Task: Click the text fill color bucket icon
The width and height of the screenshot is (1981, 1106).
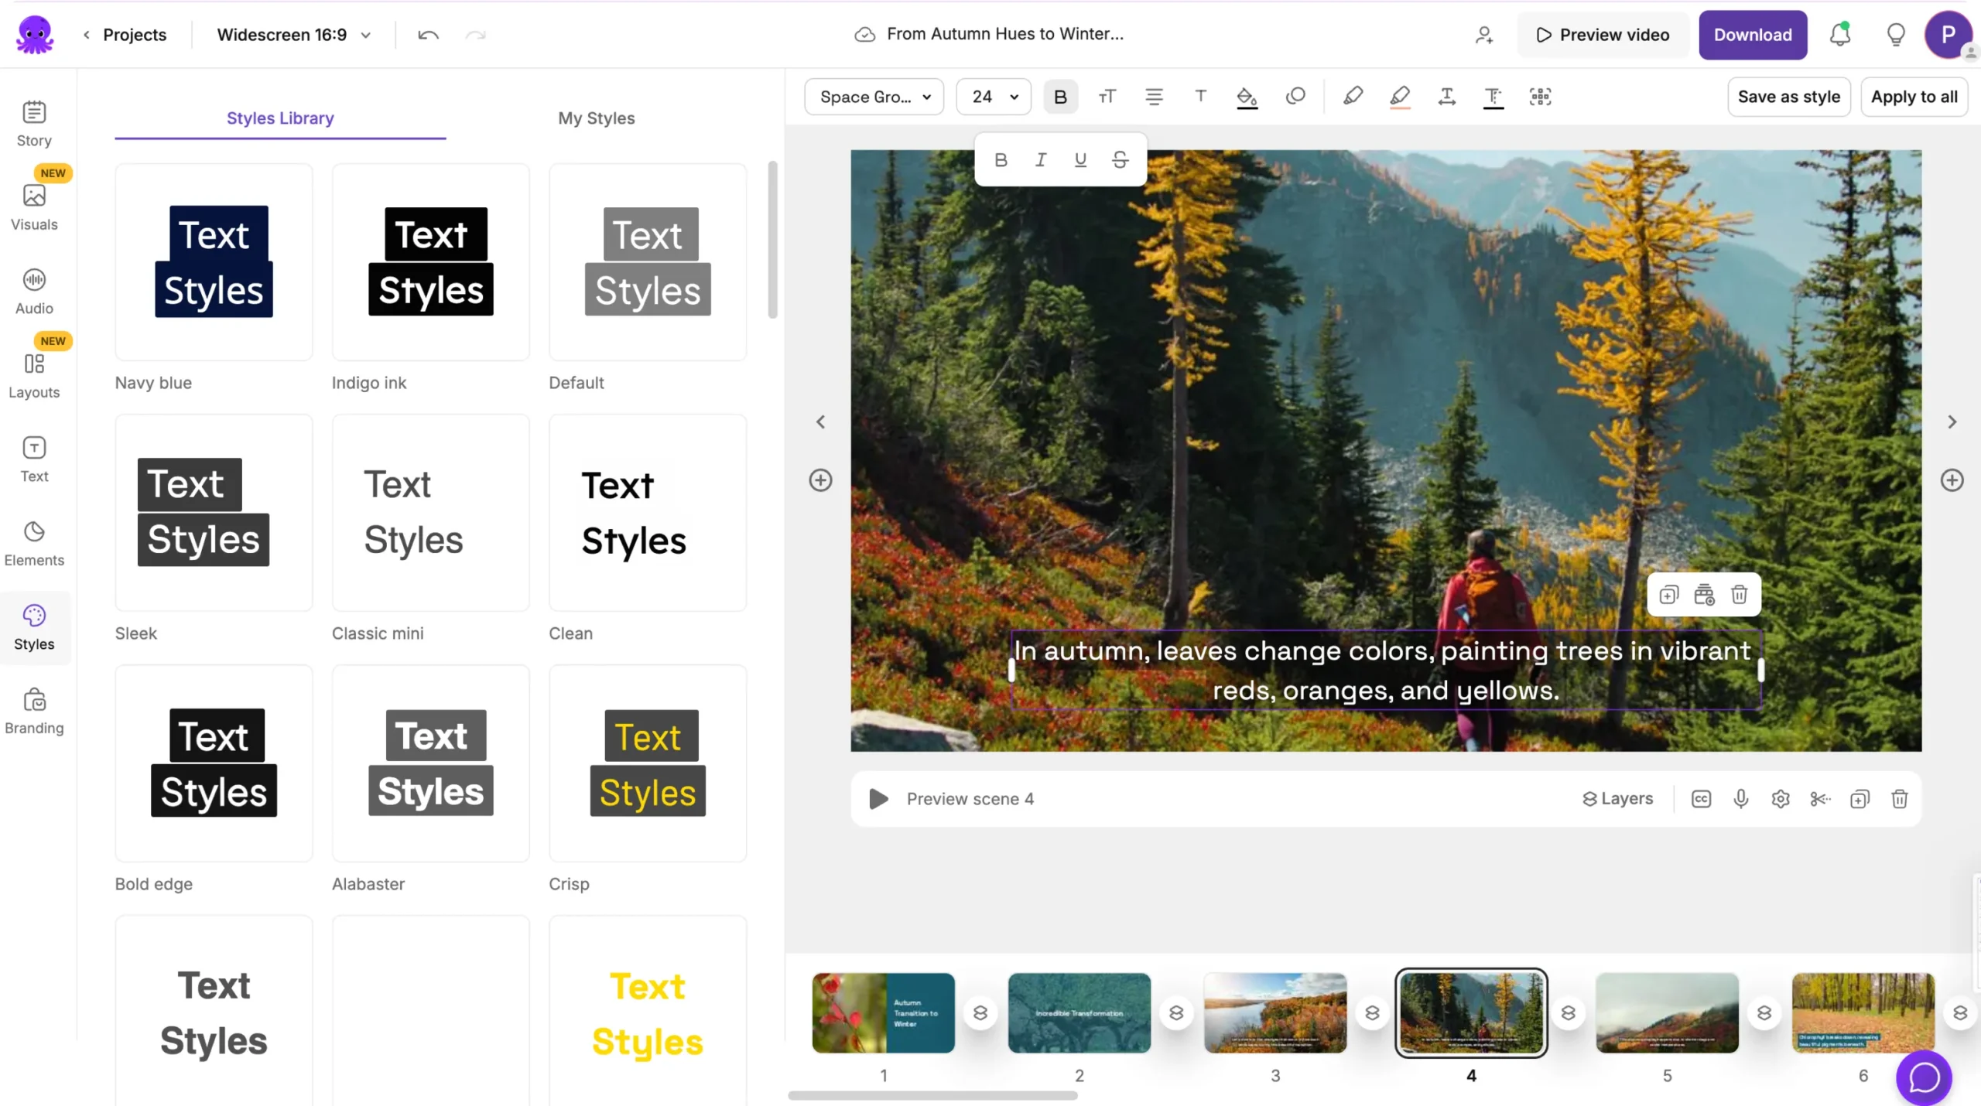Action: point(1247,97)
